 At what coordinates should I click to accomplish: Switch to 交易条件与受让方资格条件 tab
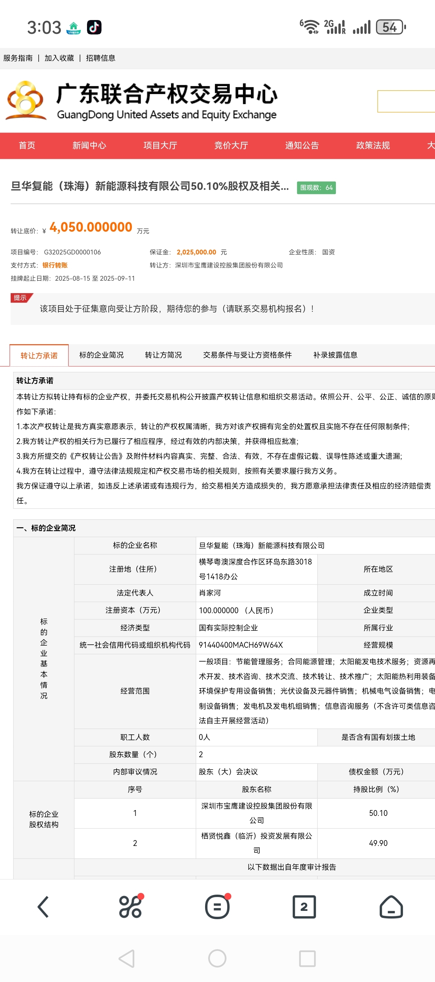pyautogui.click(x=248, y=355)
